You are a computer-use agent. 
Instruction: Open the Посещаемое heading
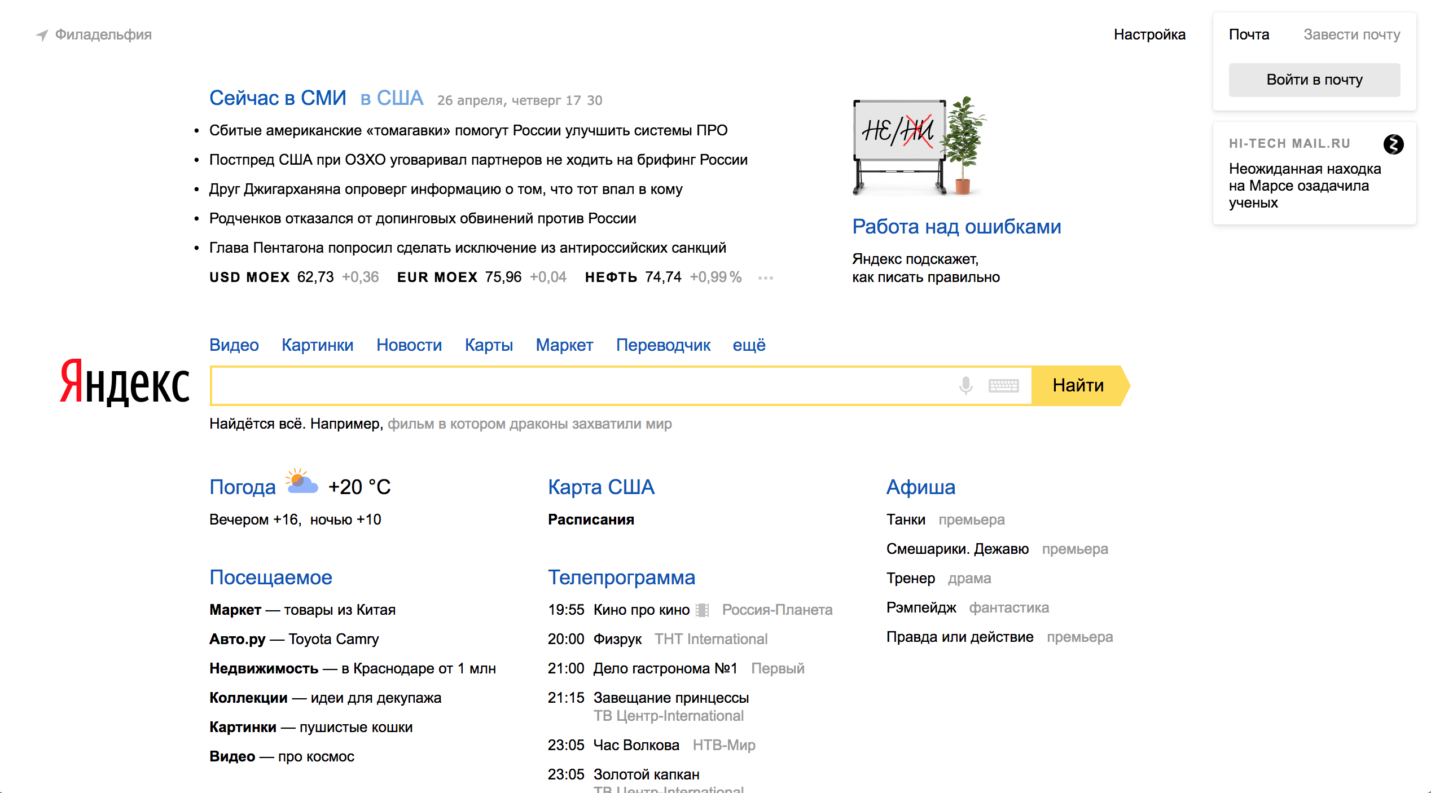click(x=271, y=577)
